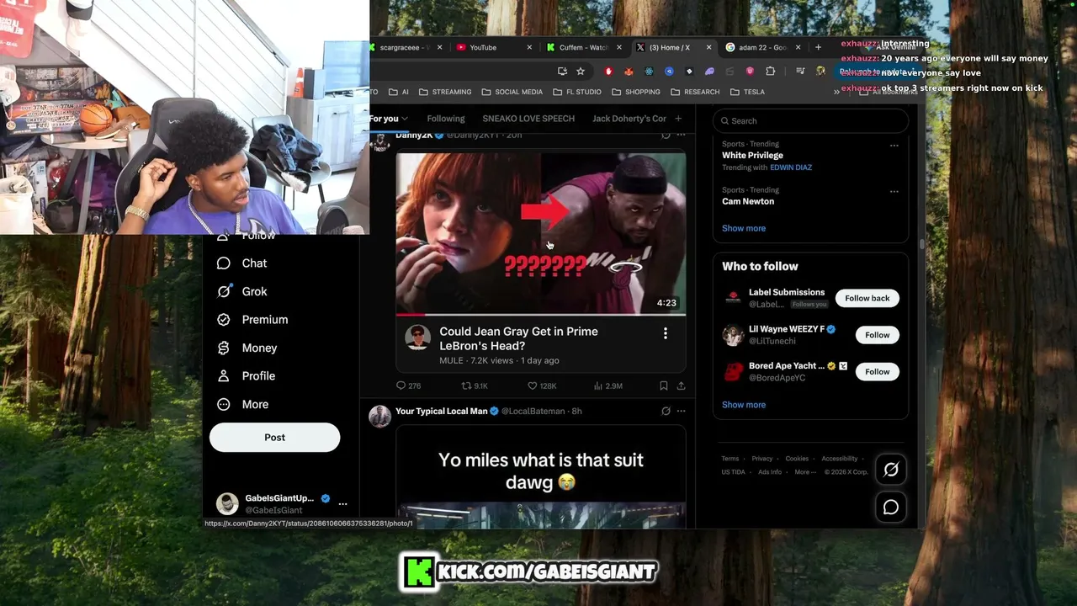
Task: Open the media control playlist icon in toolbar
Action: [x=800, y=72]
